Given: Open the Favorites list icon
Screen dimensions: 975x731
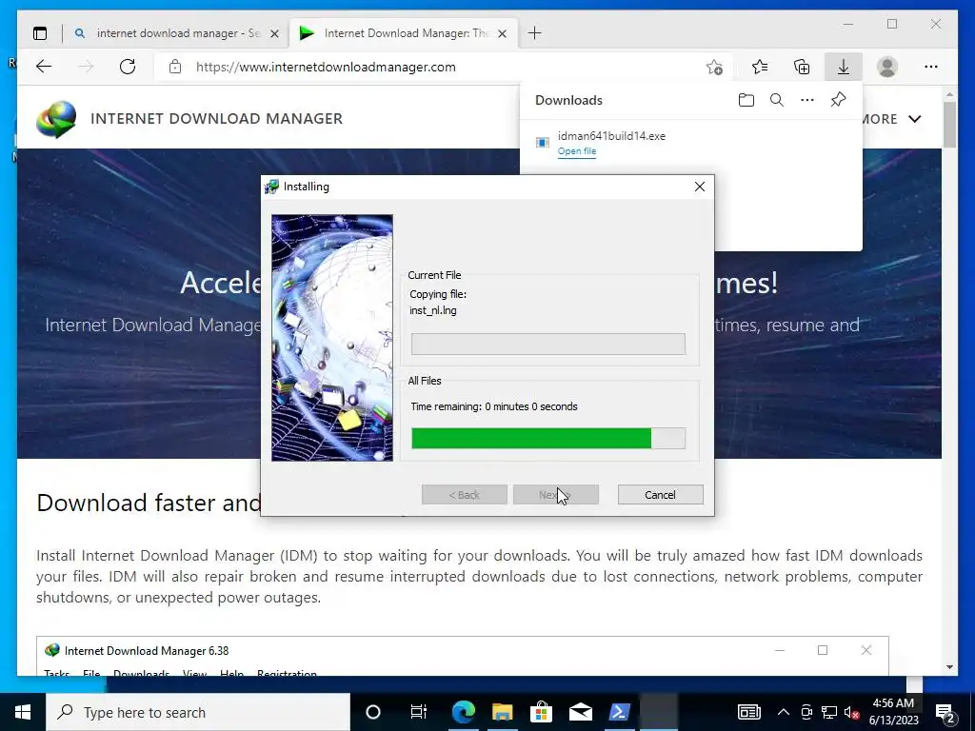Looking at the screenshot, I should click(x=760, y=67).
